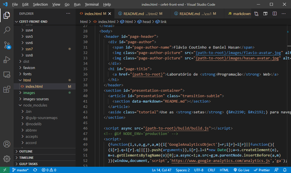Click the errors and warnings indicator
The width and height of the screenshot is (291, 173).
pyautogui.click(x=49, y=170)
